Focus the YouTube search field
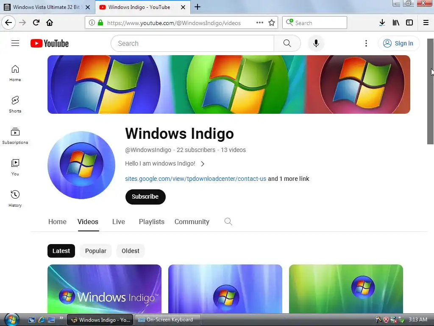The image size is (434, 326). tap(192, 43)
